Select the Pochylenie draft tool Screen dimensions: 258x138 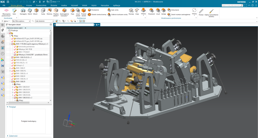tap(93, 10)
